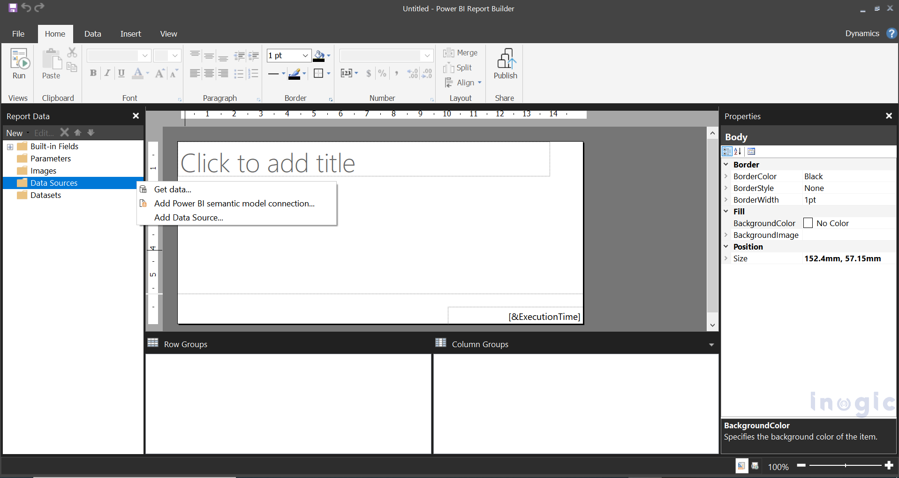Select the Datasets folder

coord(45,195)
